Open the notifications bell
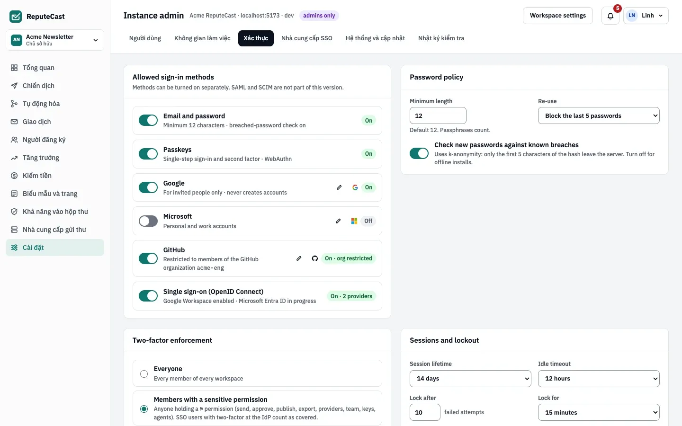Image resolution: width=682 pixels, height=426 pixels. (610, 16)
